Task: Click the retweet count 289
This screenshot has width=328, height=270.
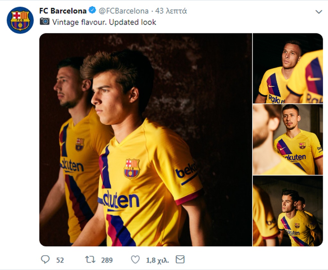Action: pos(107,260)
